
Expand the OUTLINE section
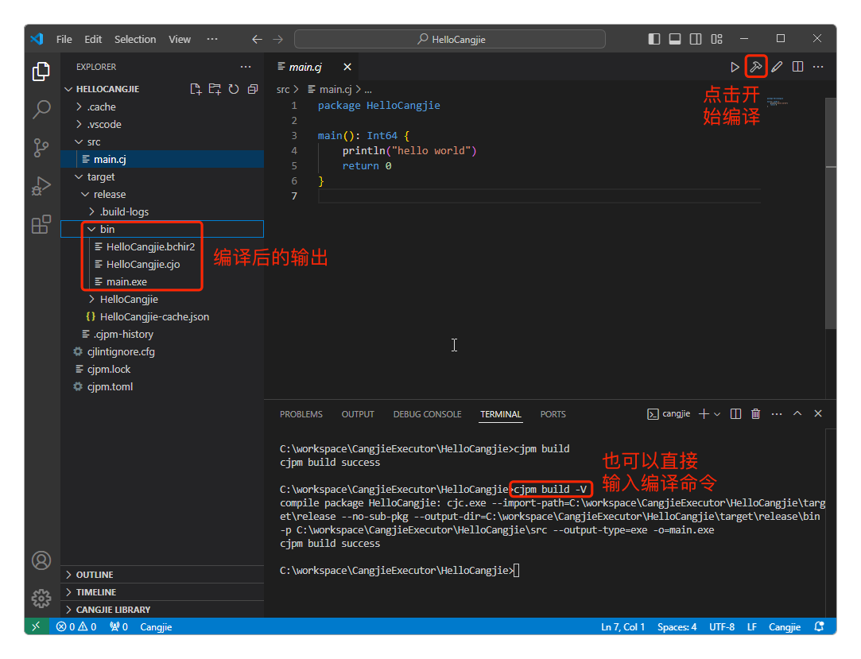coord(162,575)
